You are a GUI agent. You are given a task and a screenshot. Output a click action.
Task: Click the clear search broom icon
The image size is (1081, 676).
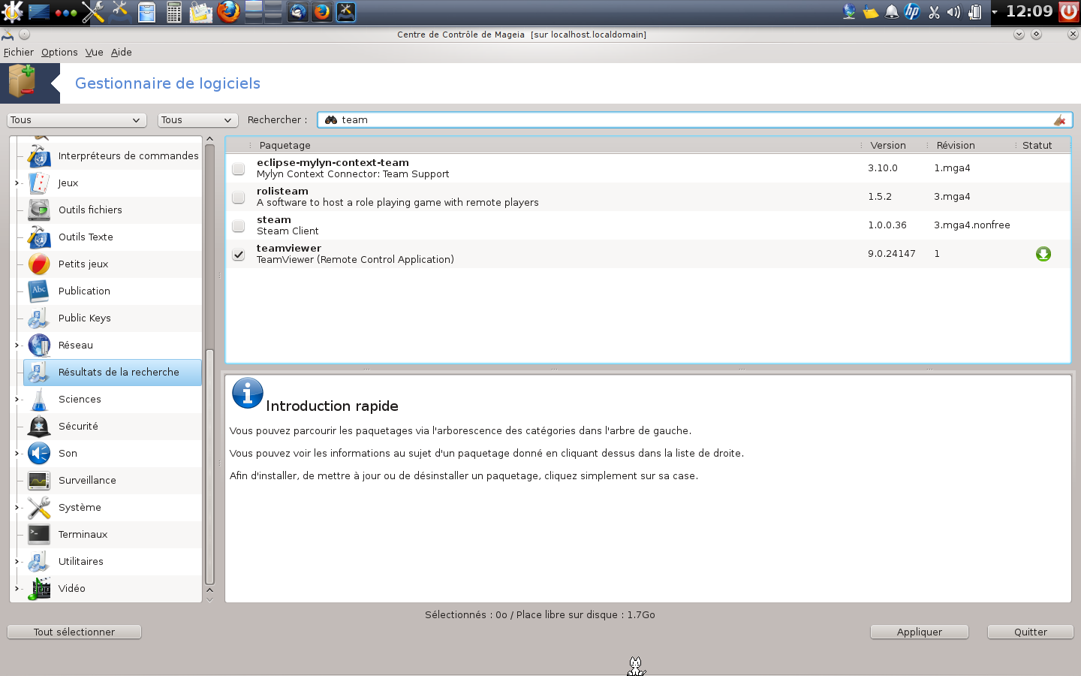pos(1059,120)
